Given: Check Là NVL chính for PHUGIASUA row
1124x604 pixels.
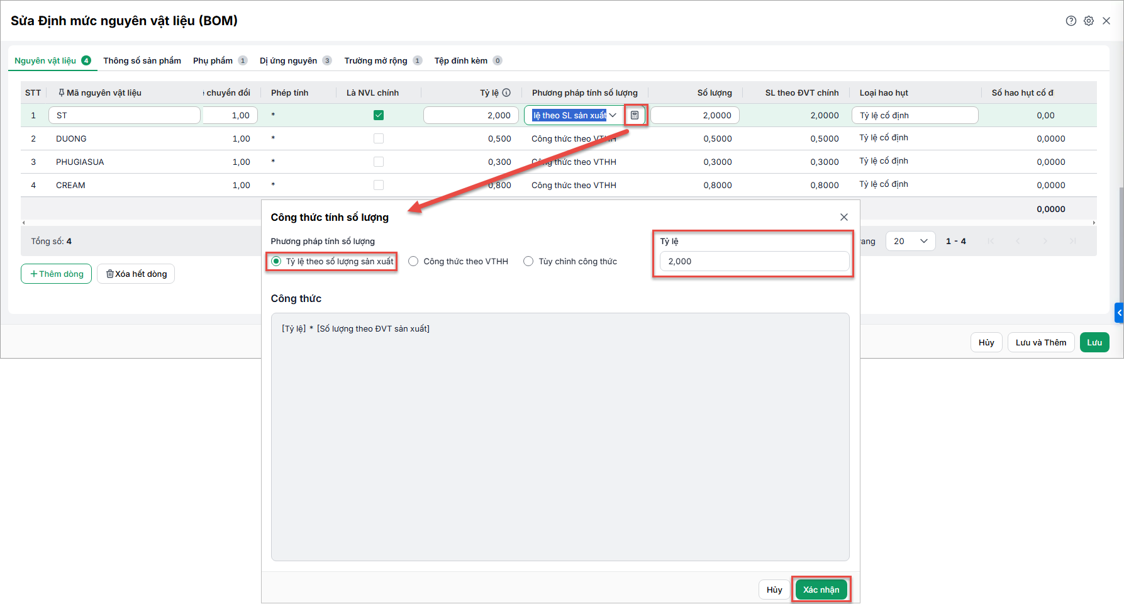Looking at the screenshot, I should point(379,162).
